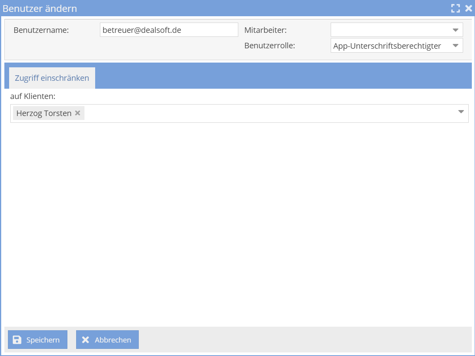
Task: Remove the Herzog Torsten client tag
Action: [x=78, y=113]
